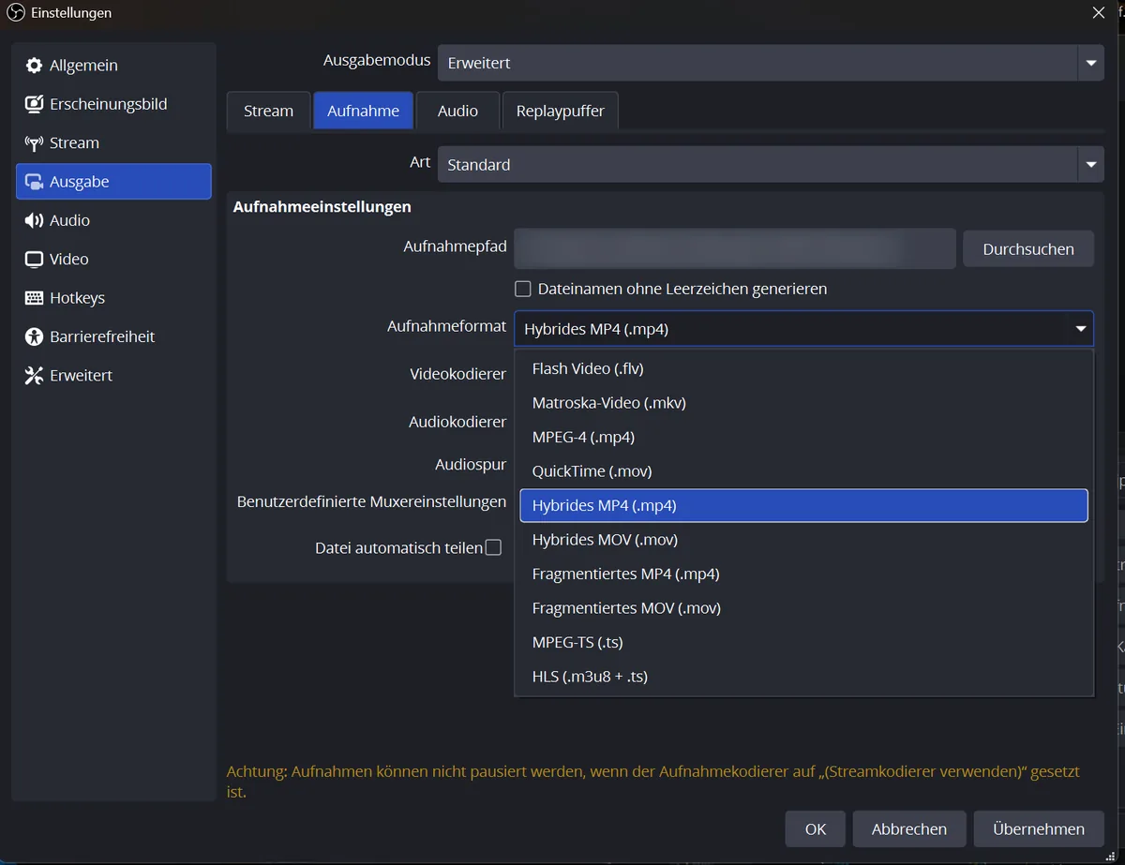Click the Stream antenna icon in sidebar
1125x865 pixels.
point(35,143)
